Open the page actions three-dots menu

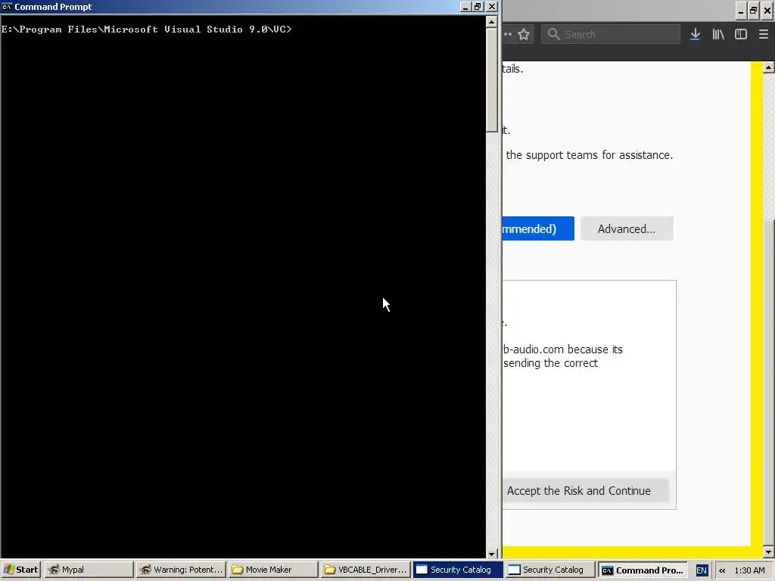click(508, 35)
